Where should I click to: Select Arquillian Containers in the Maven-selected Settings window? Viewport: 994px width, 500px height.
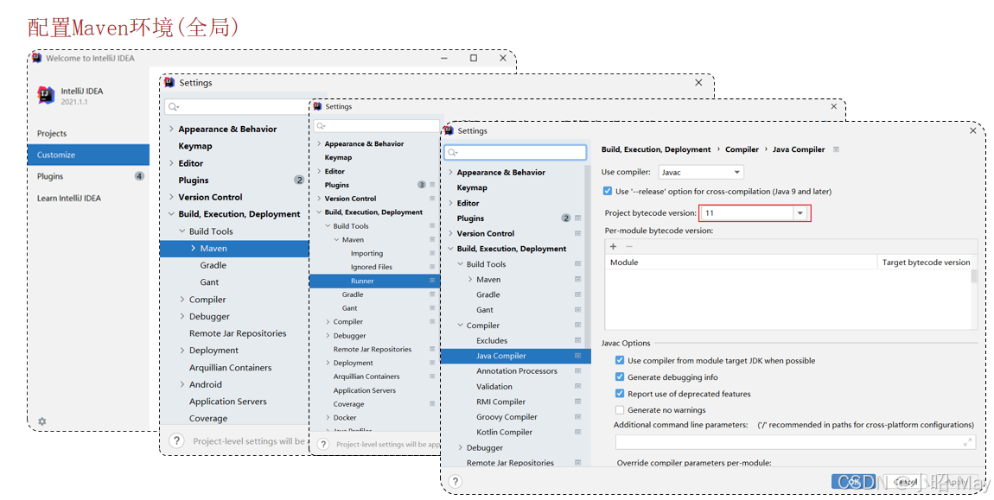(x=230, y=368)
